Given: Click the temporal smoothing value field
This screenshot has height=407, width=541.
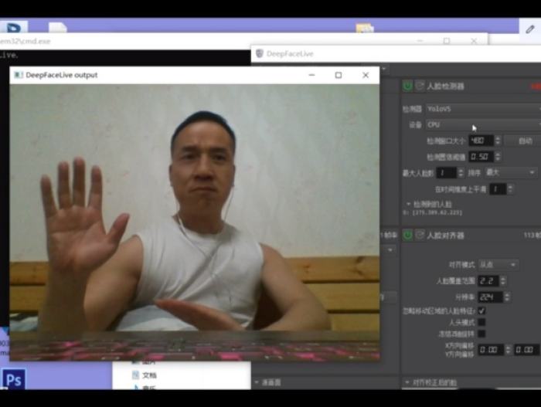Looking at the screenshot, I should coord(498,188).
